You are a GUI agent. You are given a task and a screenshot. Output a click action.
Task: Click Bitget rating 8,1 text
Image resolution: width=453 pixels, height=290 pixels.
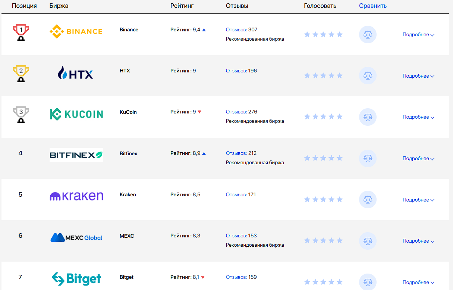coord(185,277)
